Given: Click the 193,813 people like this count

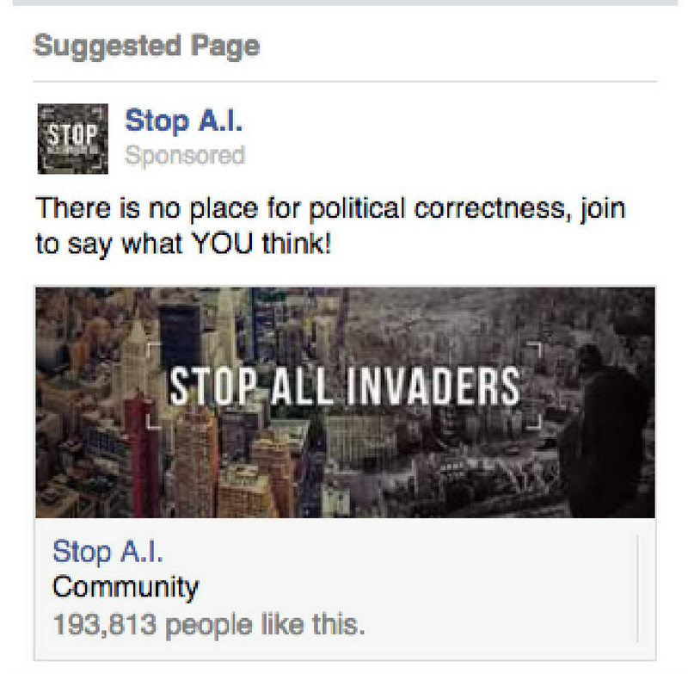Looking at the screenshot, I should click(209, 624).
